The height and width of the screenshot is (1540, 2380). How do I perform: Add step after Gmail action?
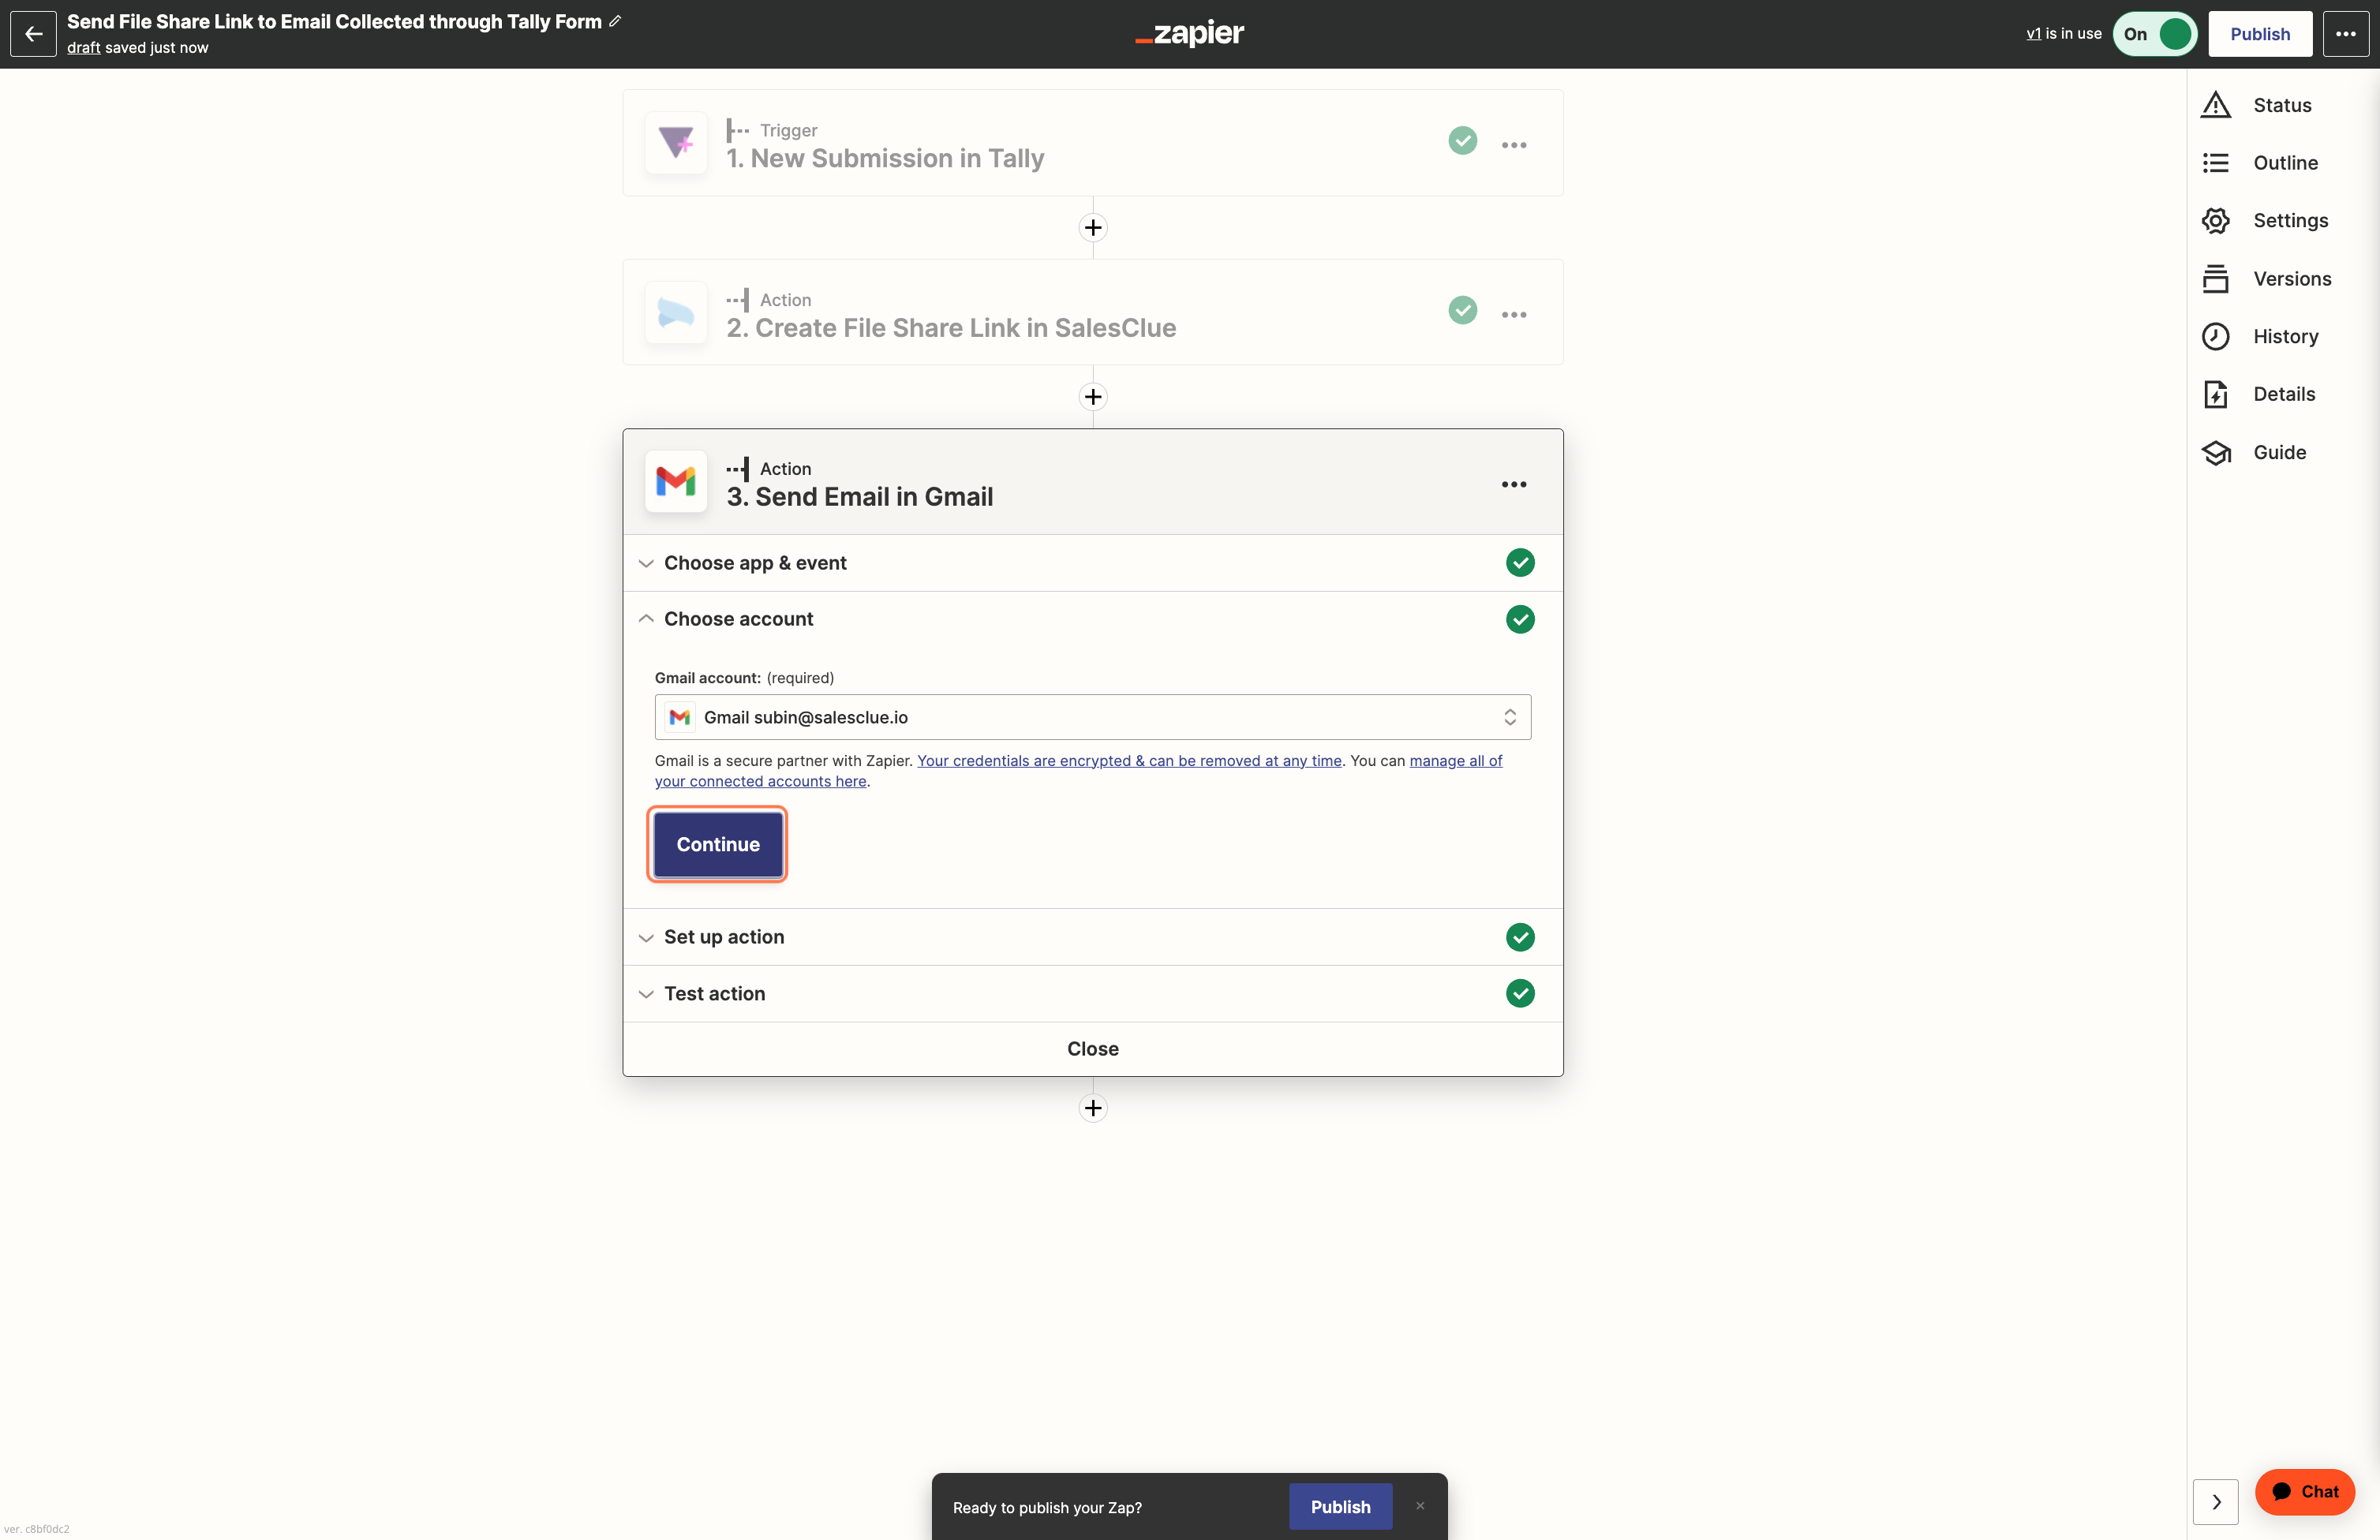[1093, 1108]
